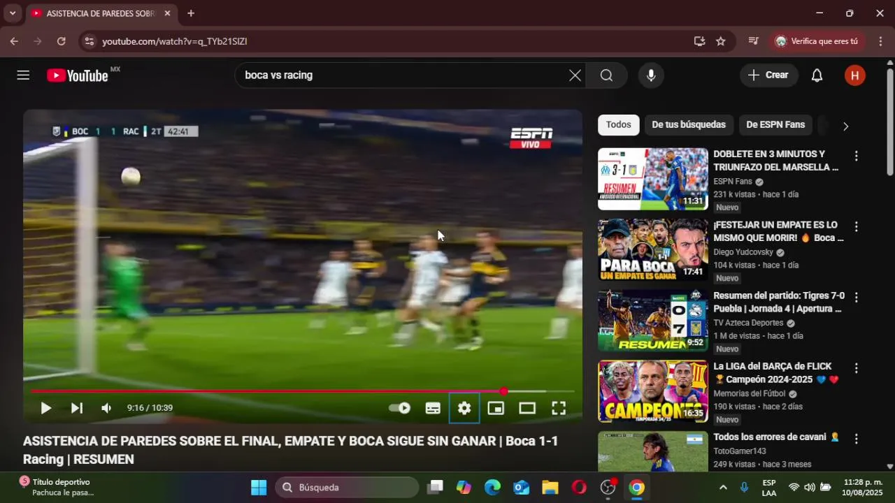895x503 pixels.
Task: Skip to next video
Action: click(76, 408)
